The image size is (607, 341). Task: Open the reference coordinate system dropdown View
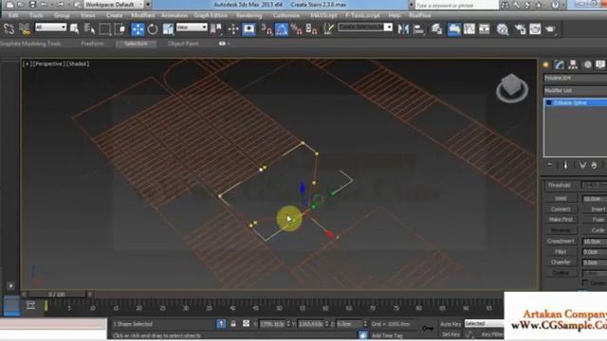click(x=192, y=27)
